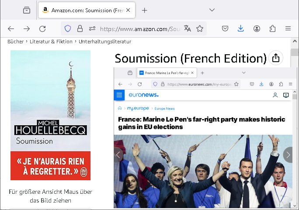The height and width of the screenshot is (210, 299).
Task: Show next photo with right carousel arrow
Action: pos(288,154)
